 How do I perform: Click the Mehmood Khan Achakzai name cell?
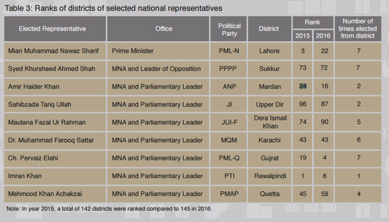(x=55, y=194)
